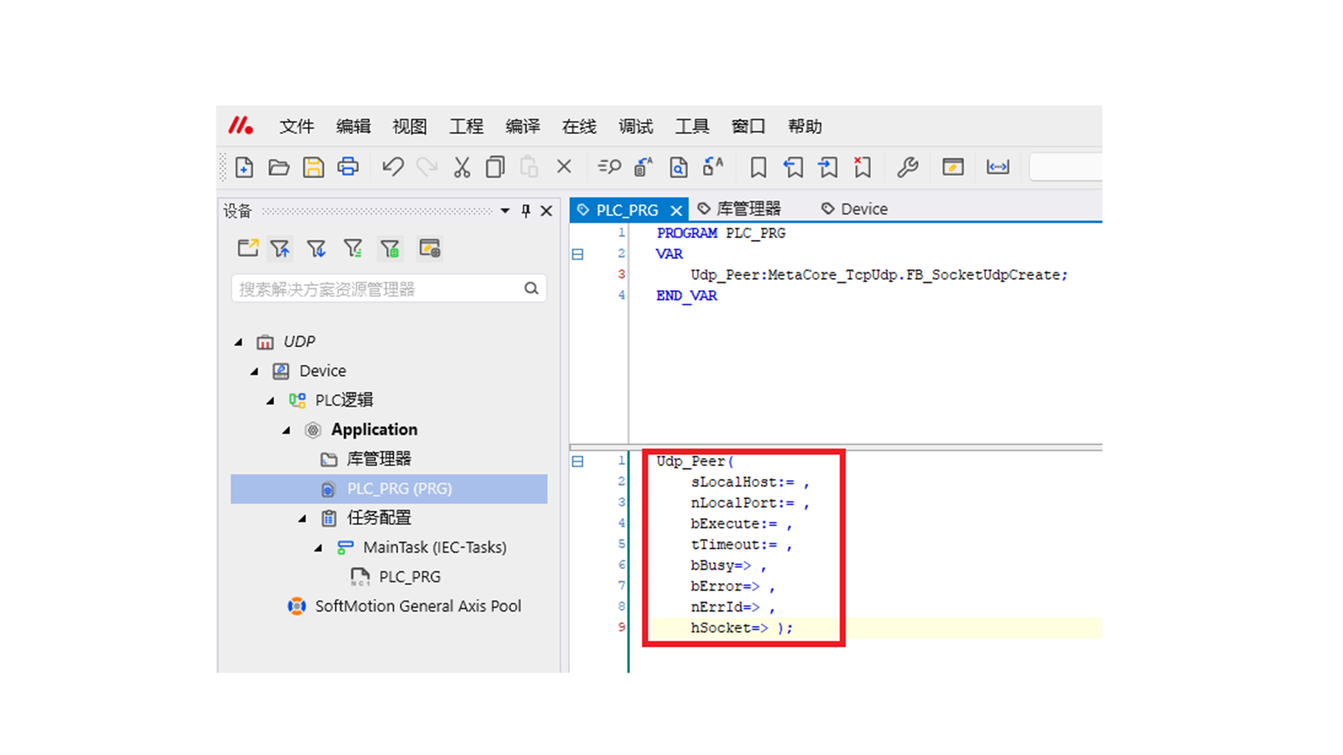Screen dimensions: 1343x755
Task: Toggle the filter-up arrow icon in the device panel
Action: (280, 248)
